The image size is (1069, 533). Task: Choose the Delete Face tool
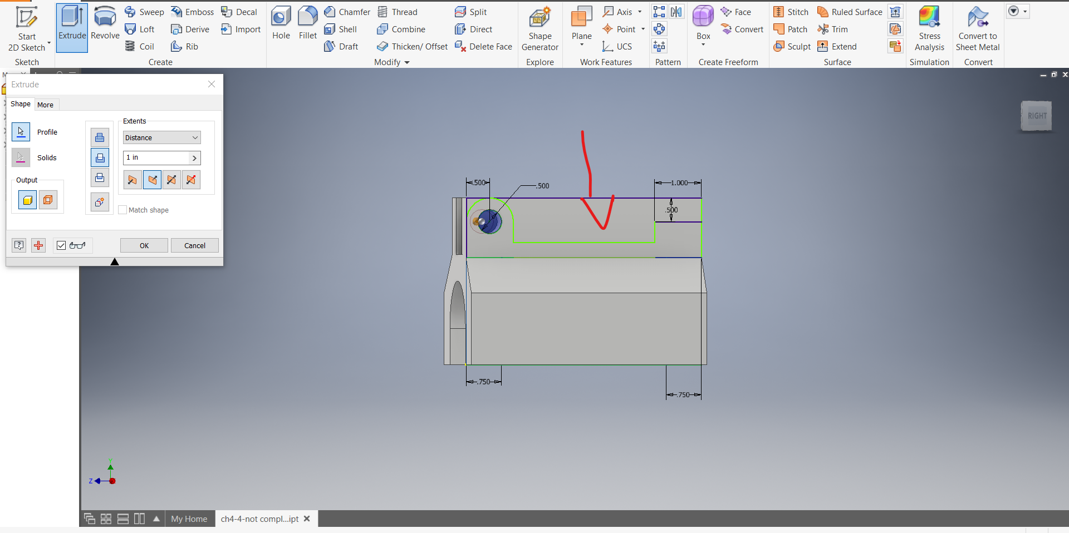(483, 46)
